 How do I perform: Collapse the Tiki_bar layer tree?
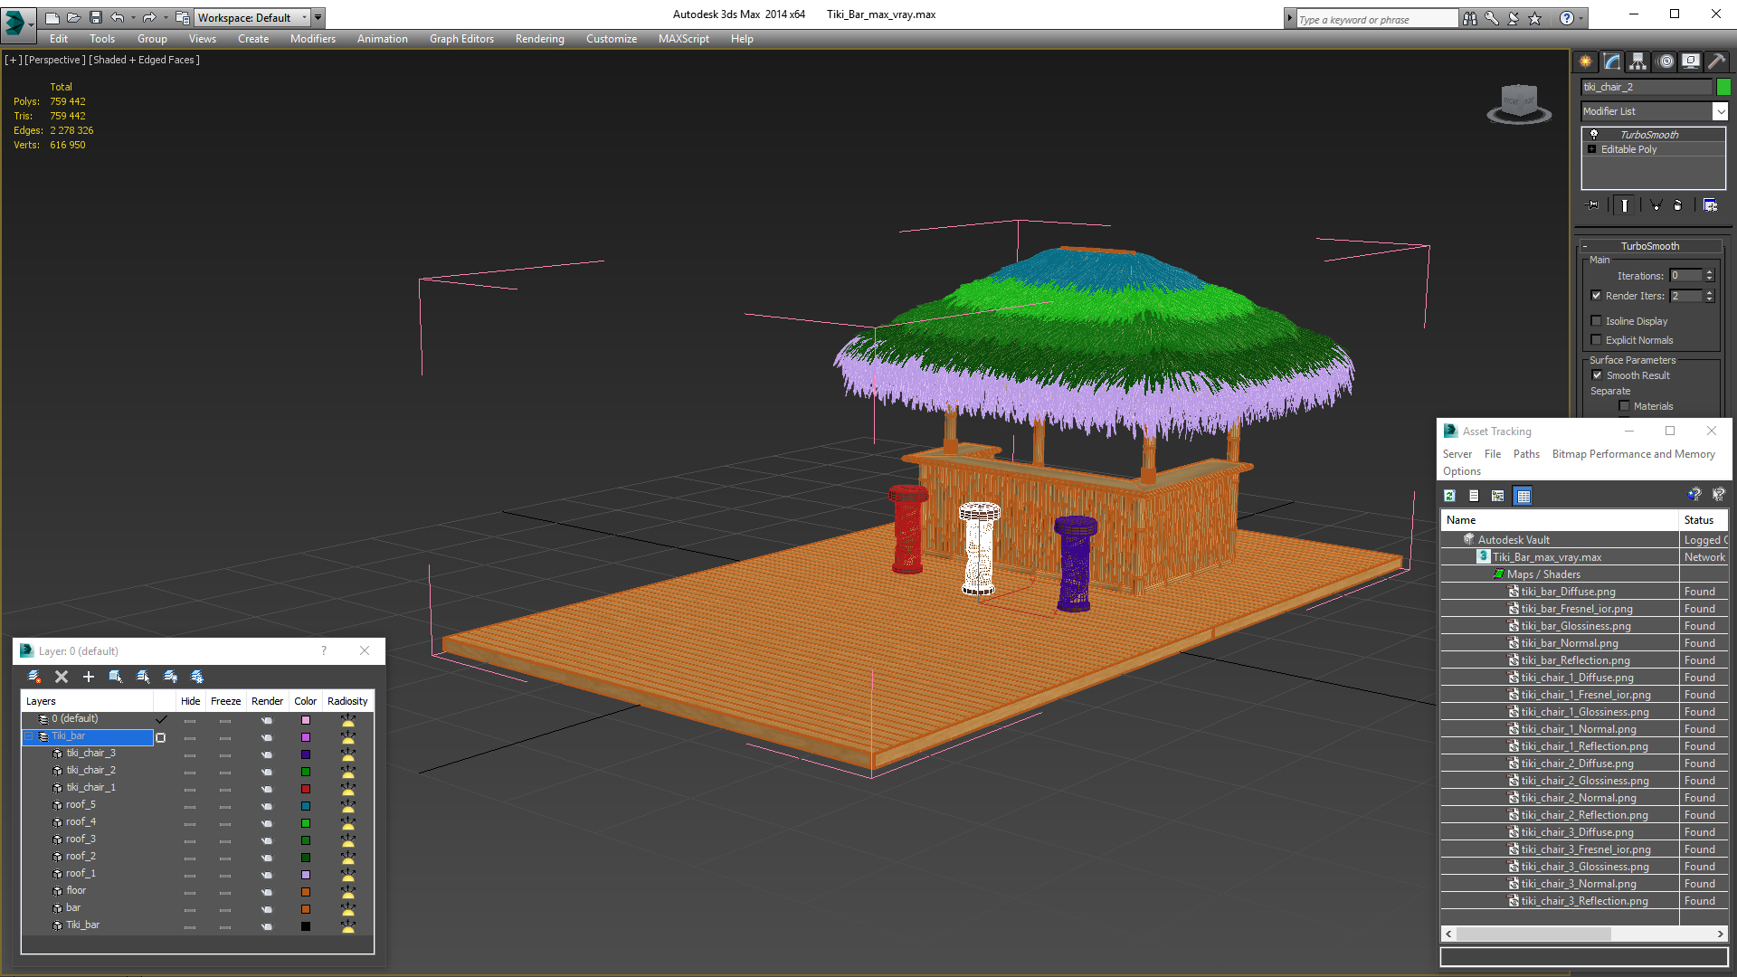point(29,736)
